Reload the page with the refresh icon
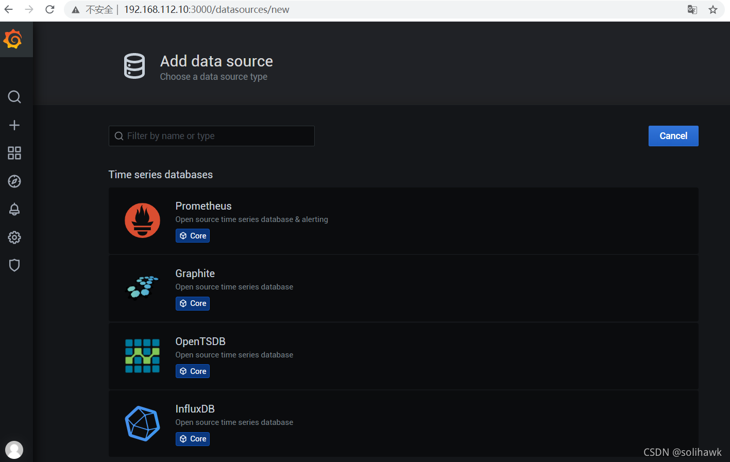Image resolution: width=730 pixels, height=462 pixels. pos(50,9)
